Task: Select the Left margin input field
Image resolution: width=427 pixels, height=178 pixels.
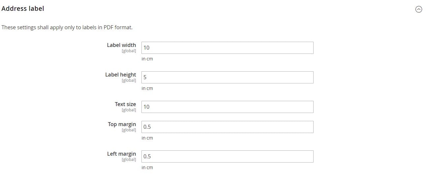Action: coord(227,156)
